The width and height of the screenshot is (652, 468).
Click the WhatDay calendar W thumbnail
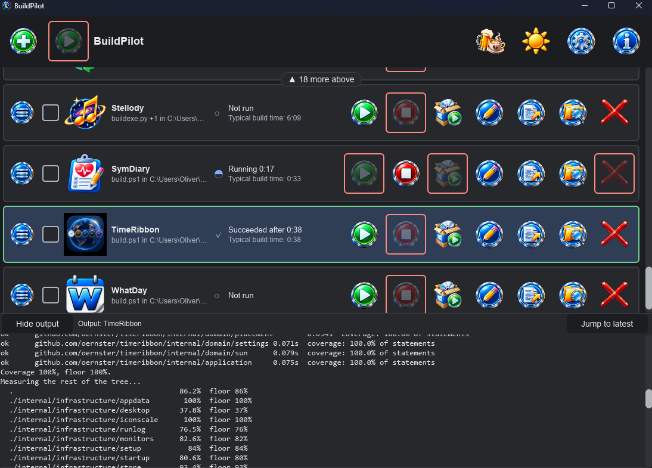85,294
